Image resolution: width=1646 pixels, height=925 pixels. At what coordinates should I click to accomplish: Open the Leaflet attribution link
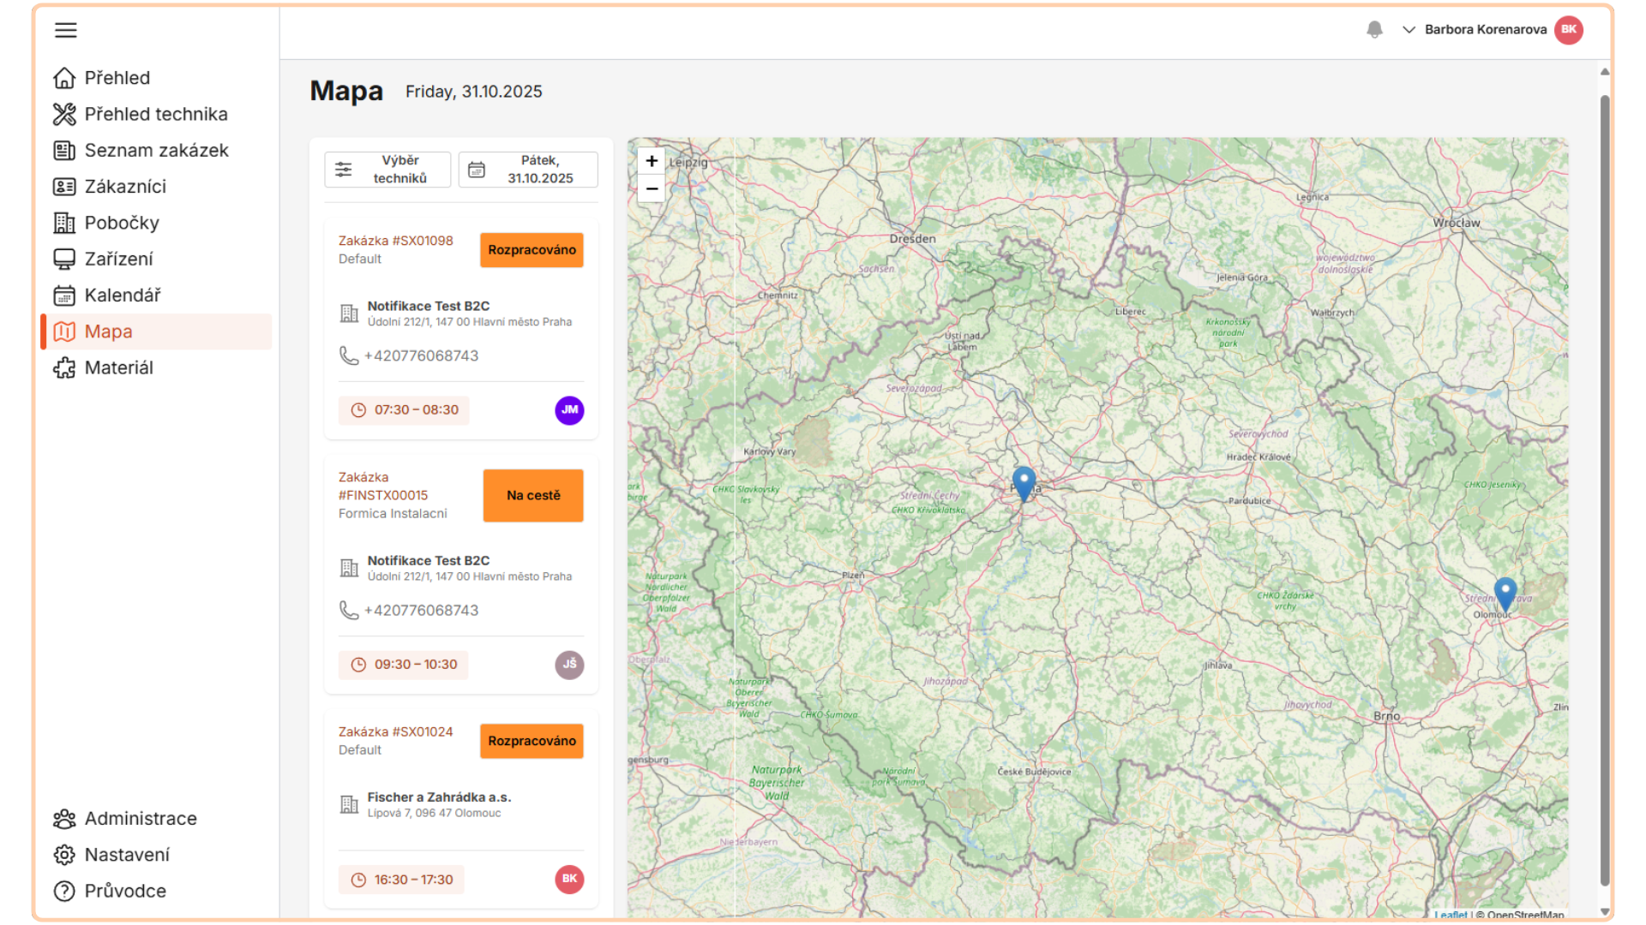click(x=1451, y=915)
